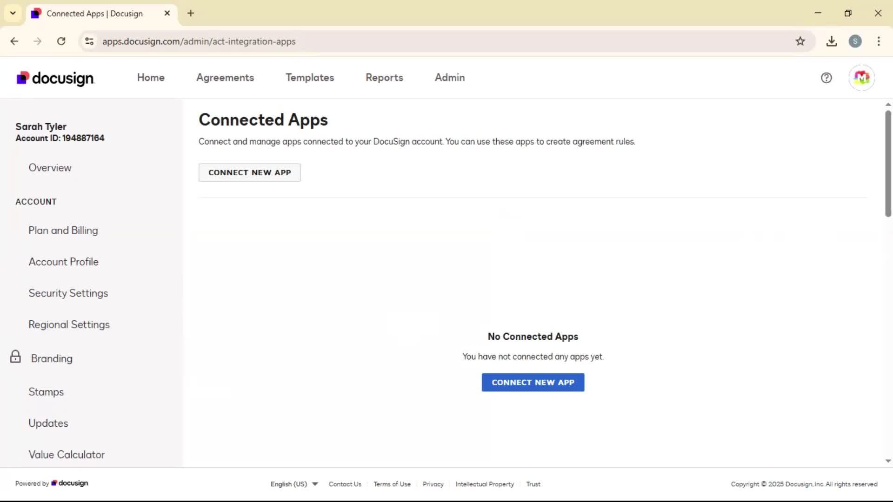Click the Connected Apps page title
Screen dimensions: 893x502
(x=263, y=120)
